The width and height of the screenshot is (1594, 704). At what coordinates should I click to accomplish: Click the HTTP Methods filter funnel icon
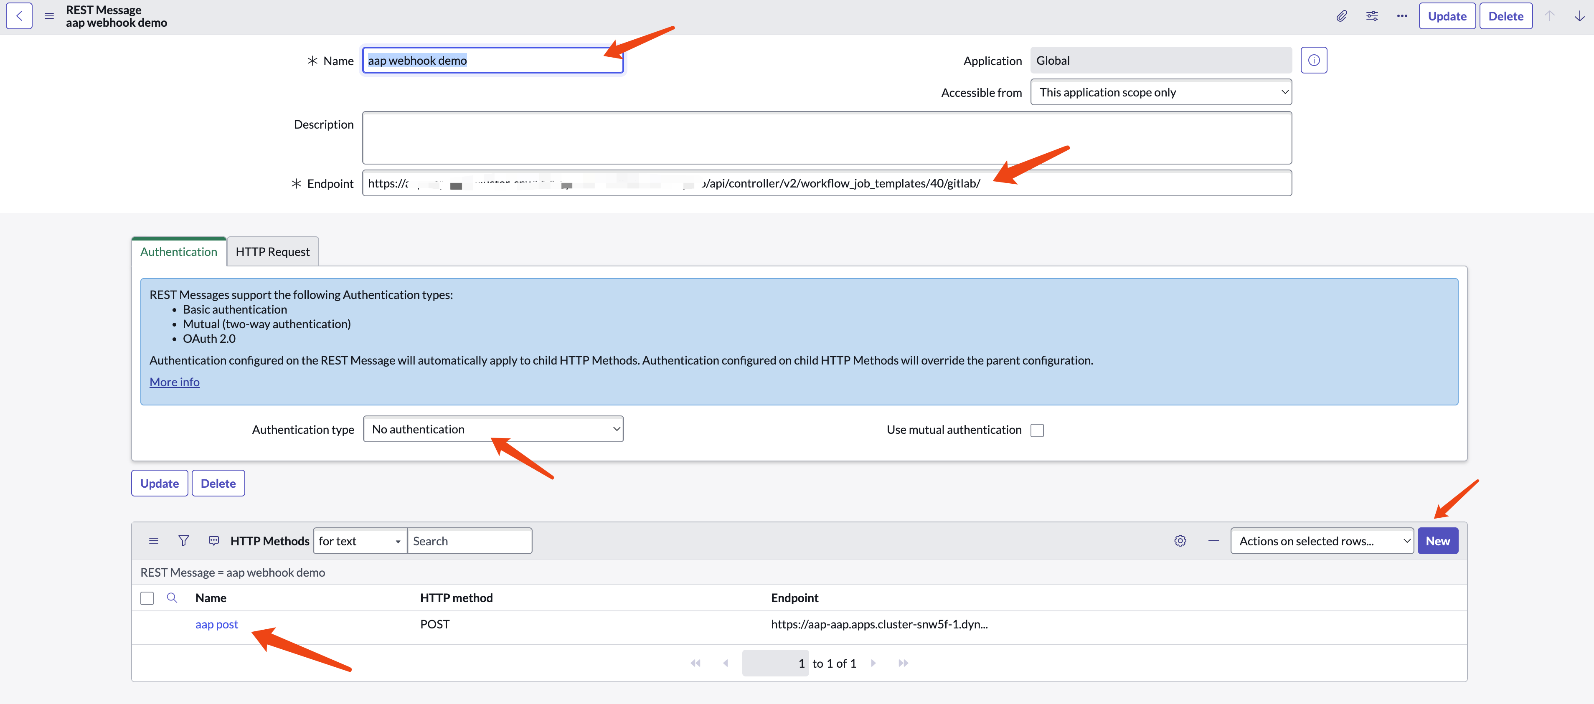[183, 541]
